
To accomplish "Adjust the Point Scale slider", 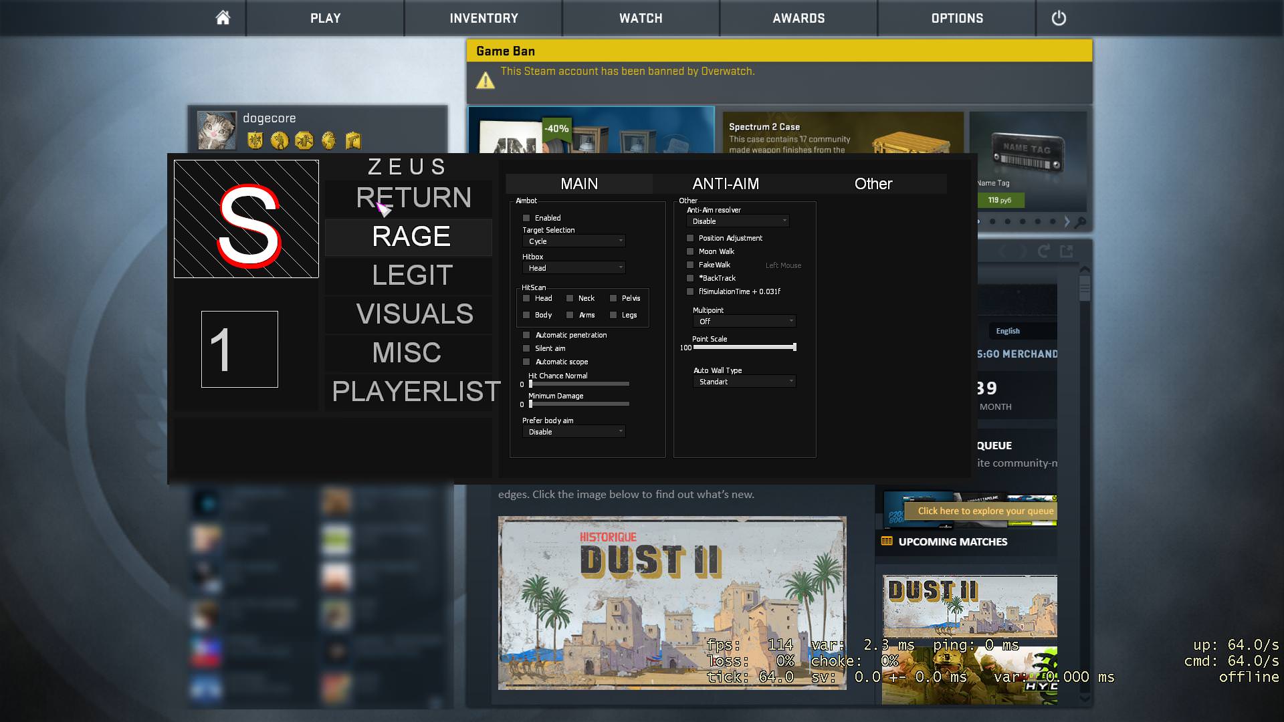I will (744, 347).
